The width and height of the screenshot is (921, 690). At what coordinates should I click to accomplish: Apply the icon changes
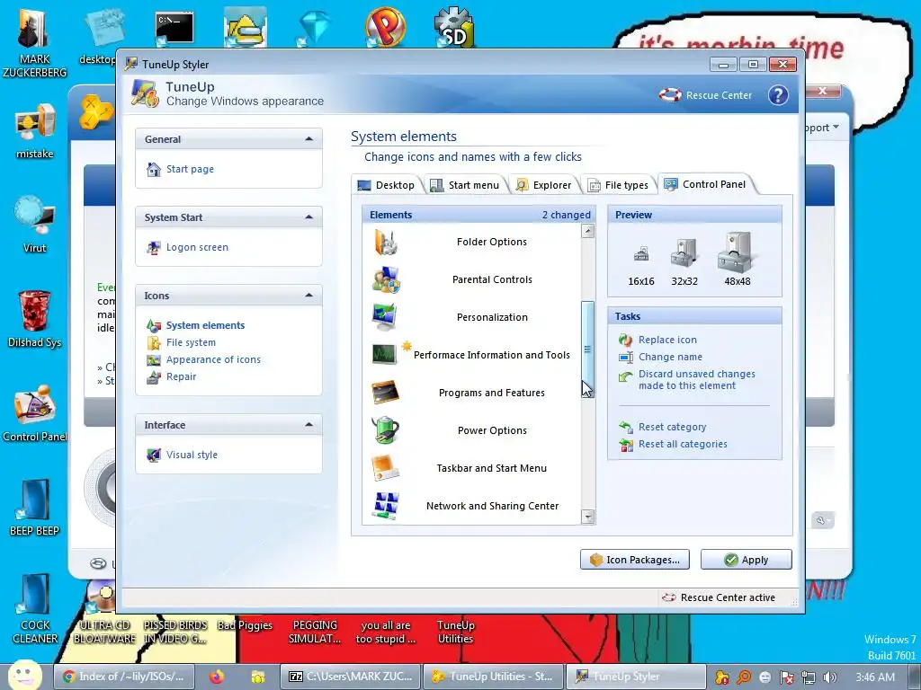click(746, 559)
